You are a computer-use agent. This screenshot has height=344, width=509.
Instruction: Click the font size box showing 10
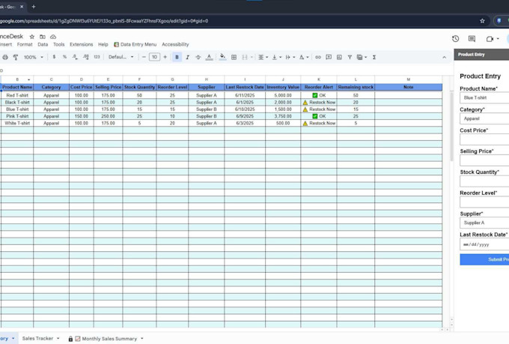tap(154, 57)
